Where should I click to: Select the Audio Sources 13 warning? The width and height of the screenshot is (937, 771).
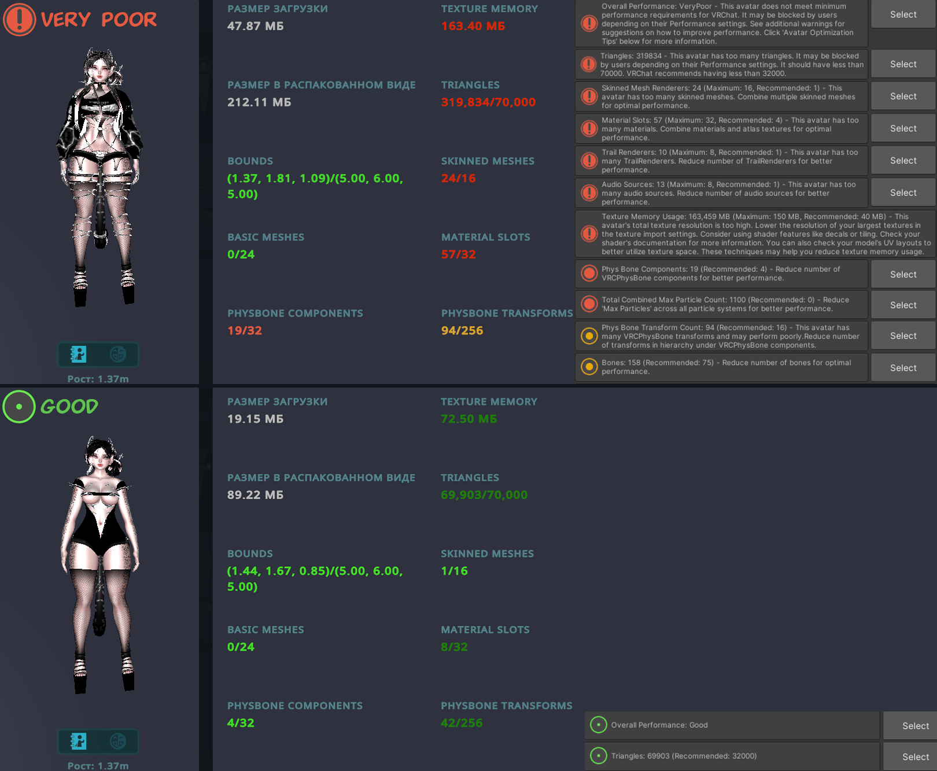[x=903, y=193]
